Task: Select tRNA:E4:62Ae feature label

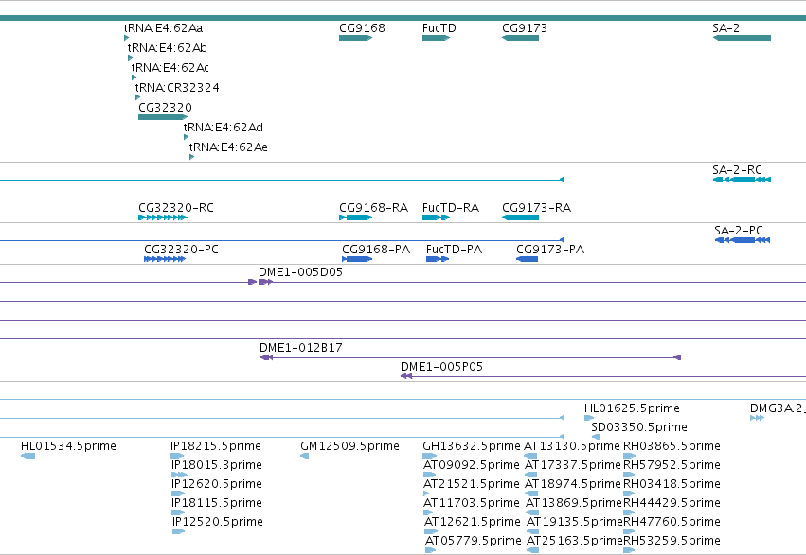Action: tap(228, 147)
